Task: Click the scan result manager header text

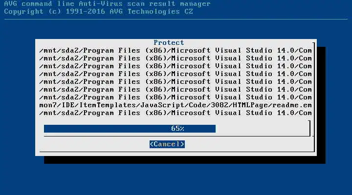Action: pyautogui.click(x=169, y=3)
